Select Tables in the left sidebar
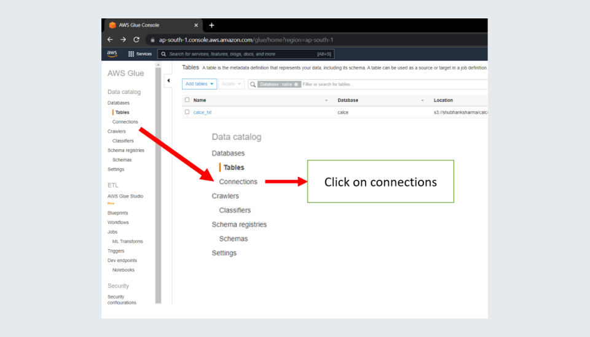 click(x=122, y=112)
